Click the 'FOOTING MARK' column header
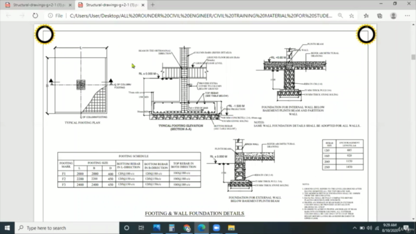This screenshot has height=234, width=416. pos(66,164)
